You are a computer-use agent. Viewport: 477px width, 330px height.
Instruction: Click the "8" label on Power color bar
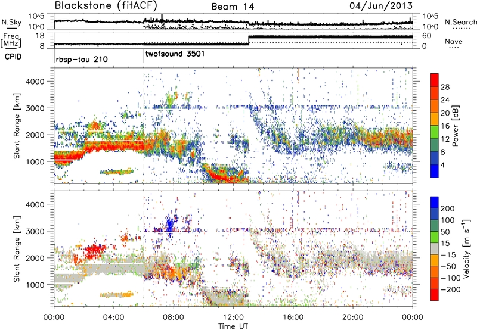pyautogui.click(x=442, y=152)
